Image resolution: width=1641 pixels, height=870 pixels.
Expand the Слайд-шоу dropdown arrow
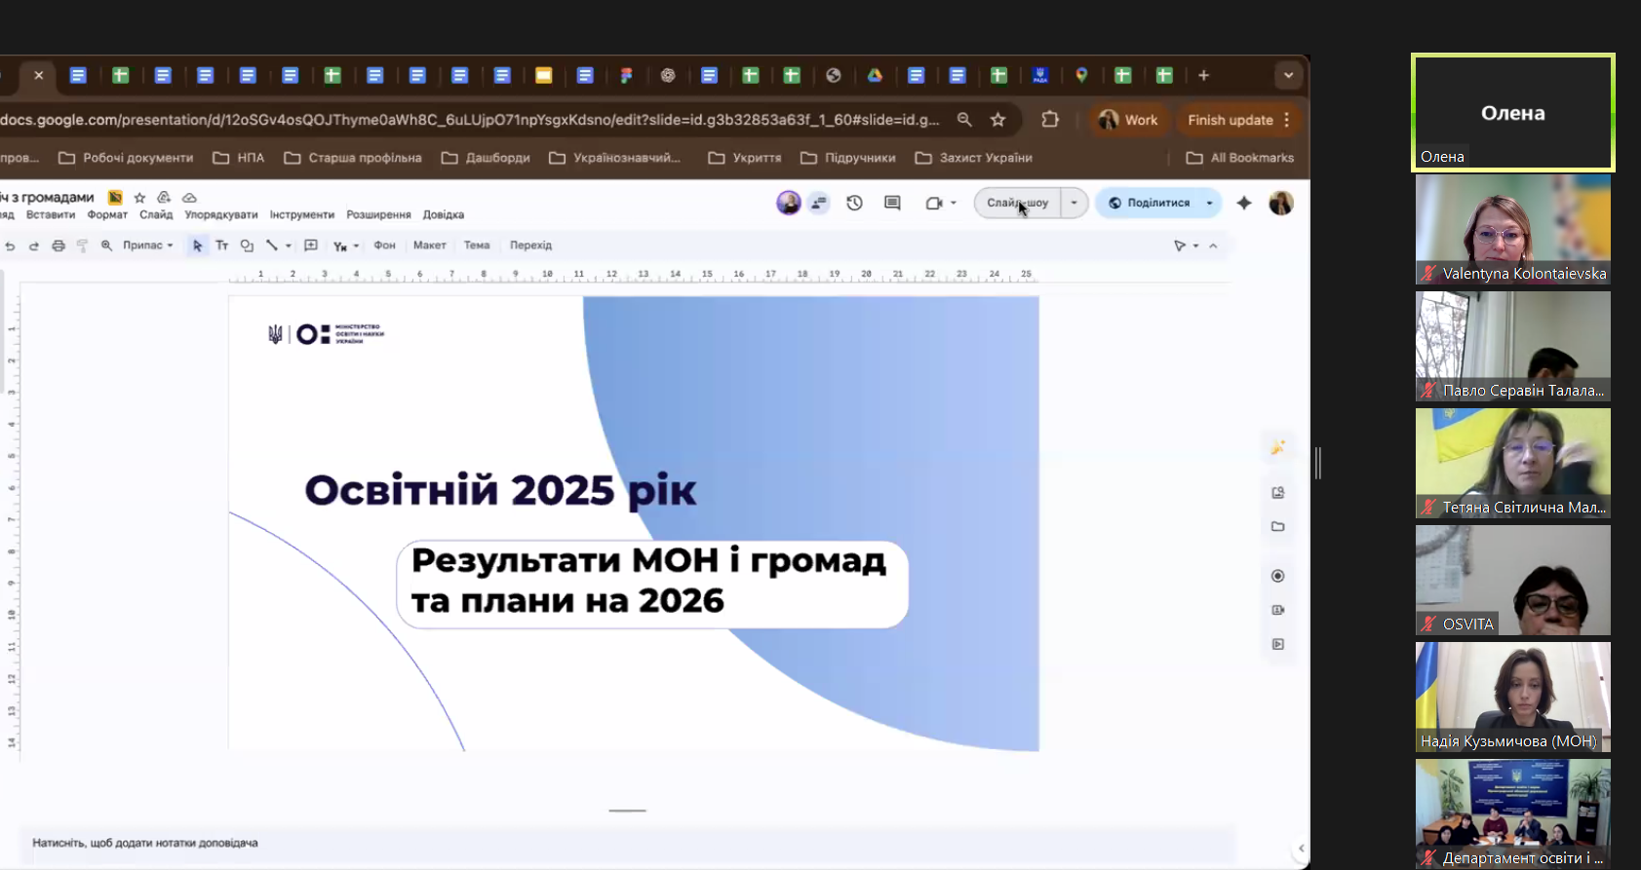1074,203
